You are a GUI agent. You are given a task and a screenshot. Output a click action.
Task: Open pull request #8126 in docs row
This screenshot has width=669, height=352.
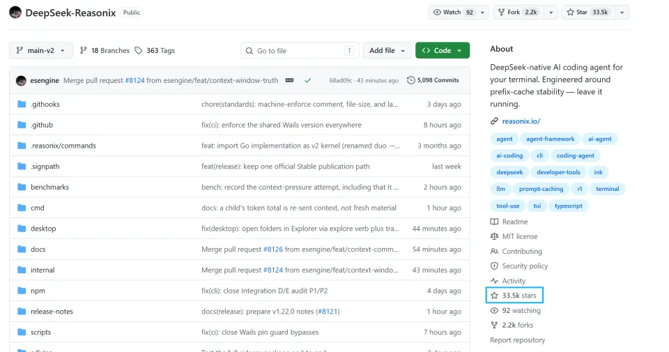273,249
